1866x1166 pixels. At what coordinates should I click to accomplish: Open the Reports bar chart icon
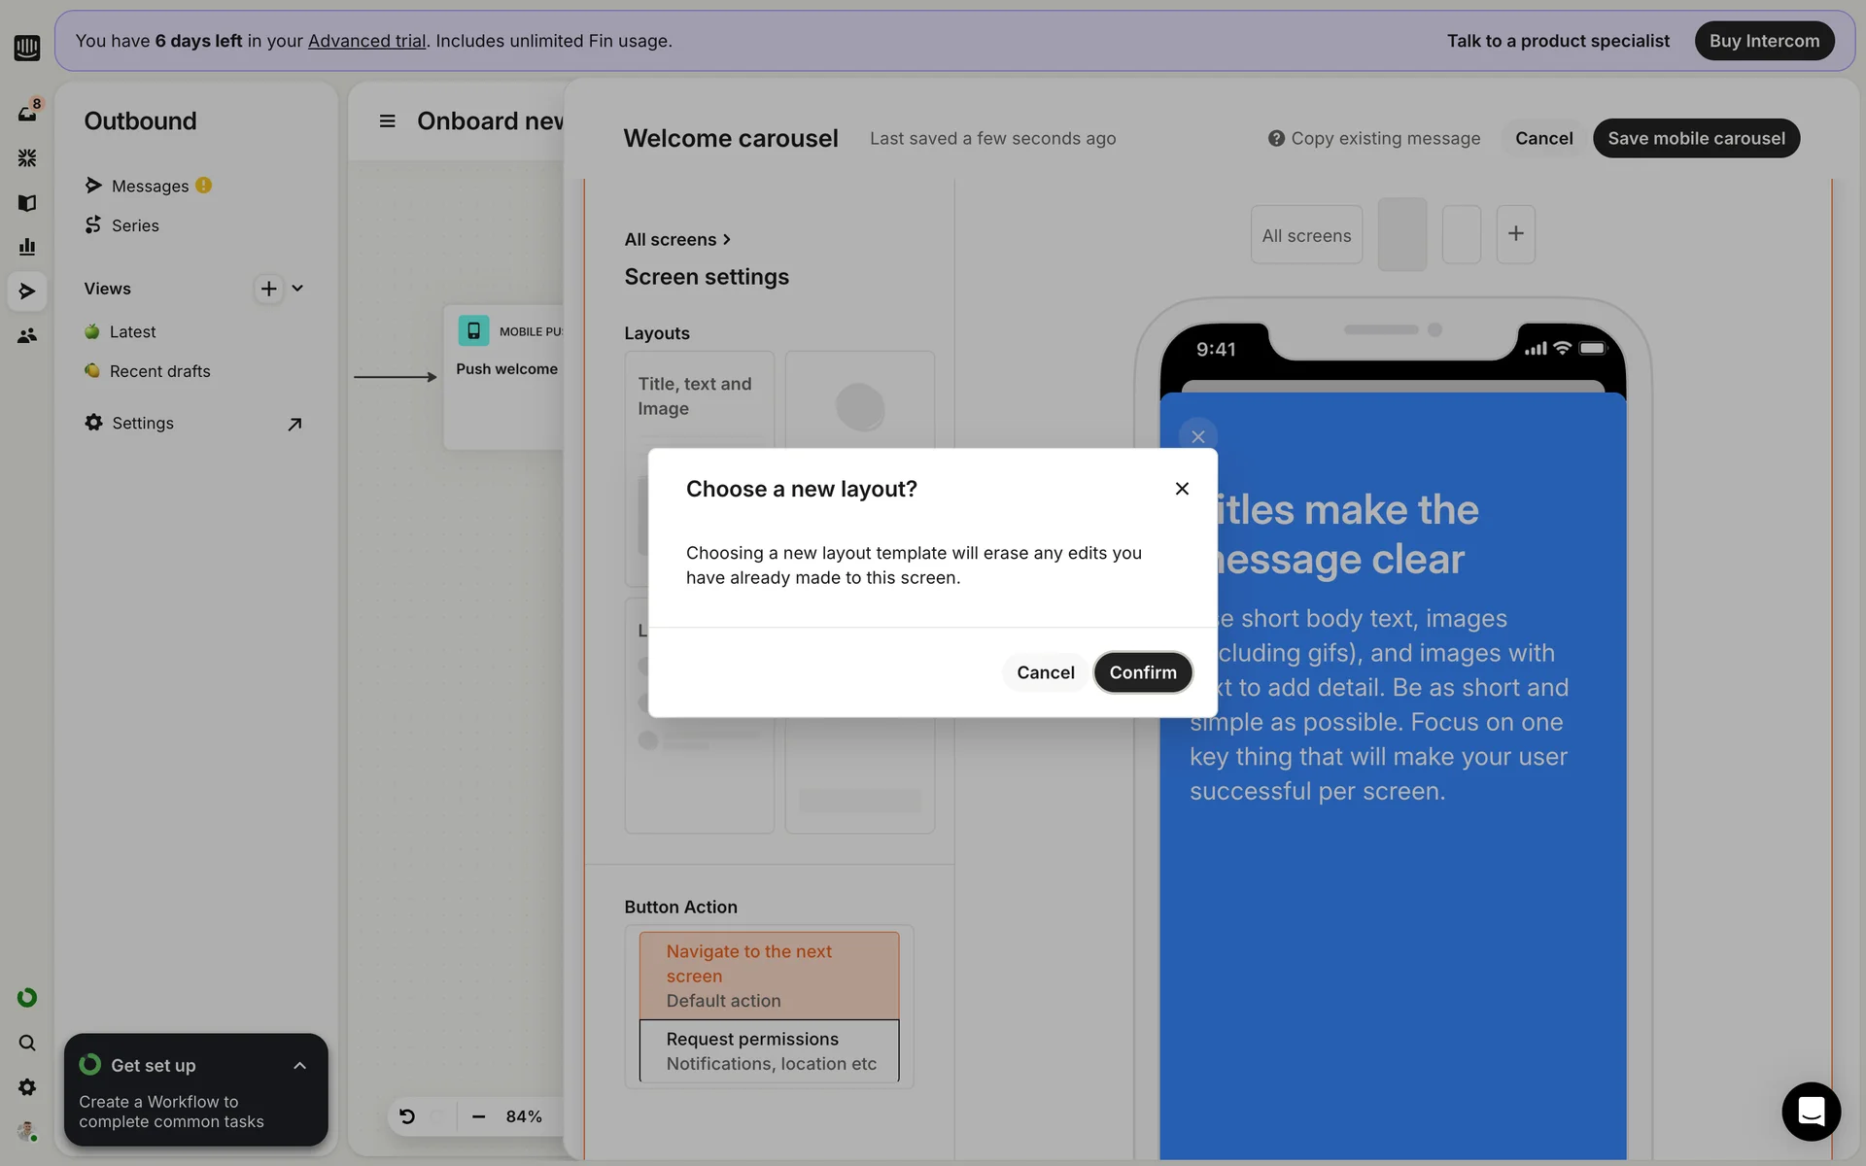click(x=27, y=247)
